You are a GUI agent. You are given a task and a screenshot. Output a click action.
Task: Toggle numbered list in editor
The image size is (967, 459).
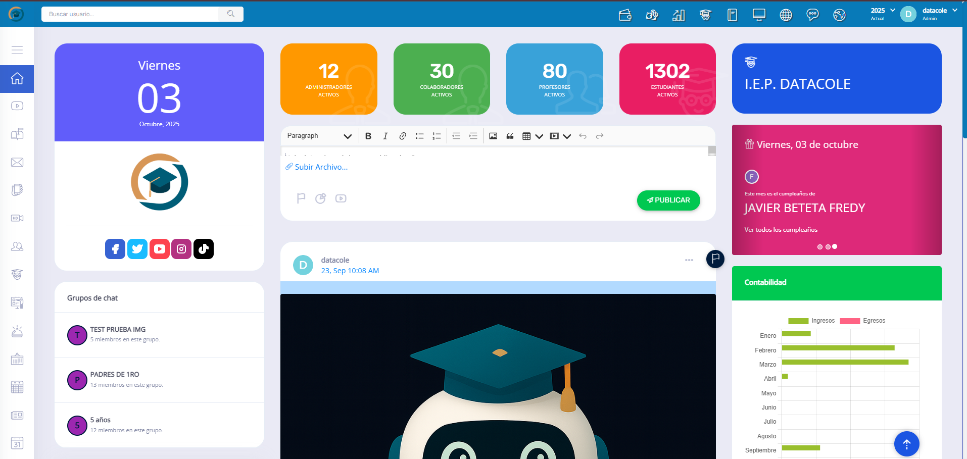437,136
